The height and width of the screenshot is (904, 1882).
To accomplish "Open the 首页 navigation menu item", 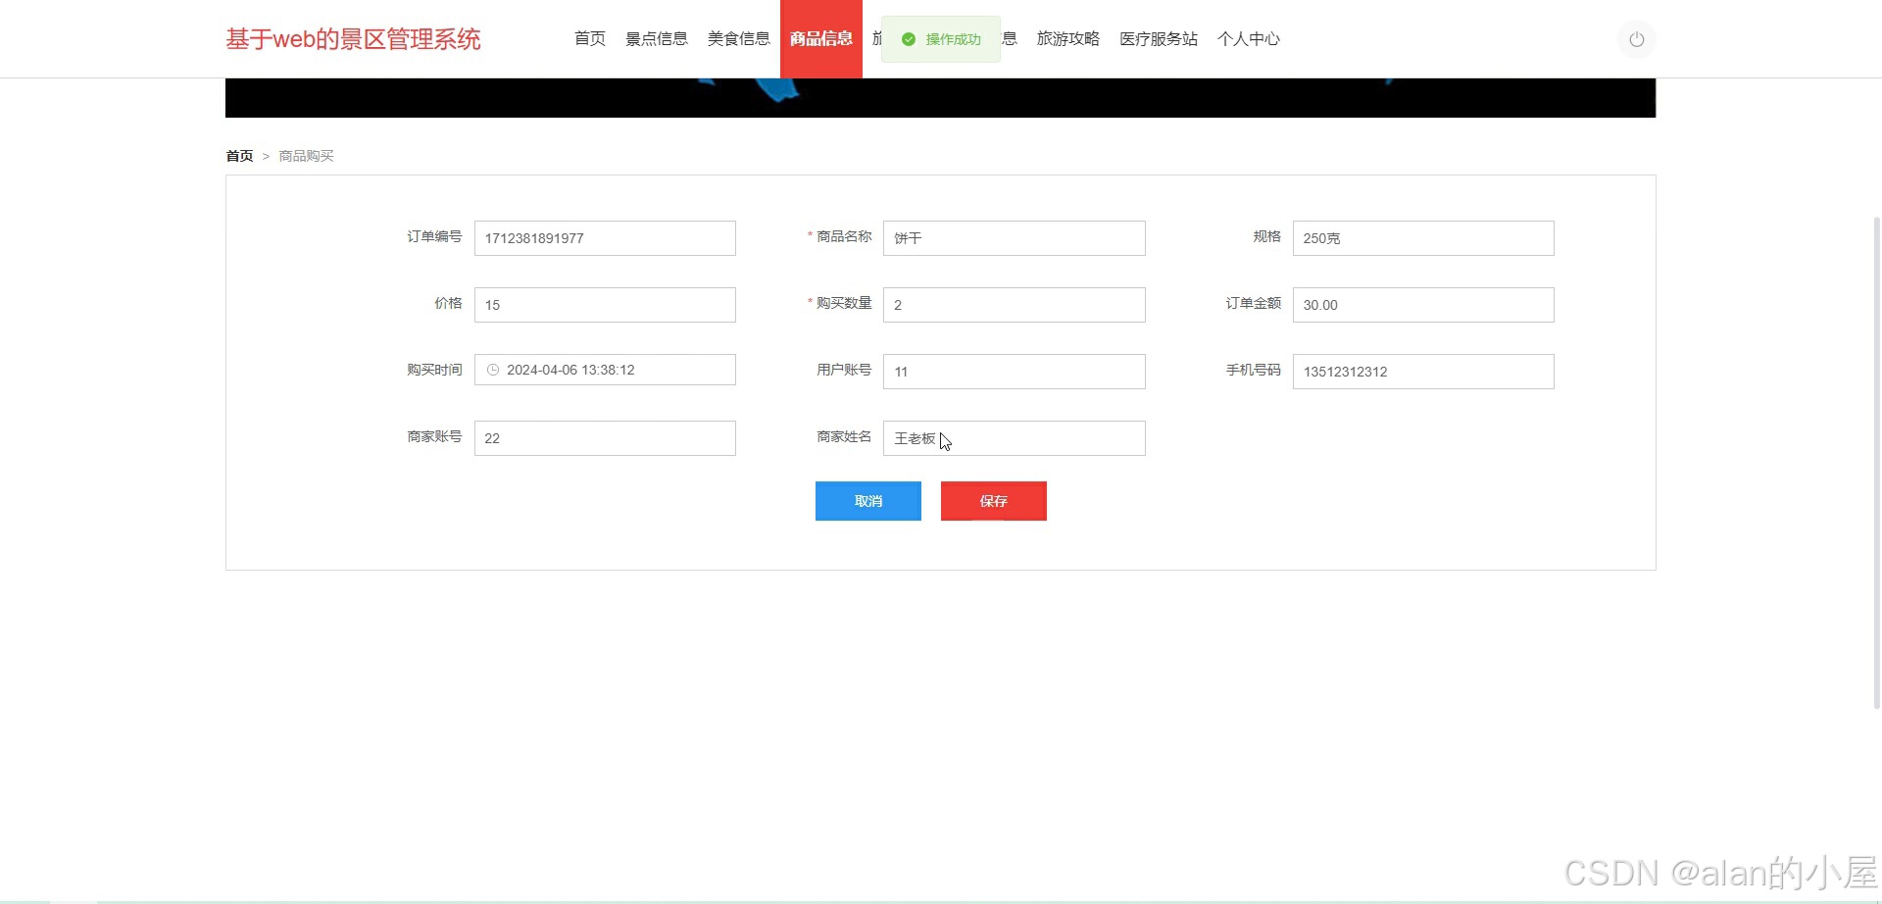I will [x=589, y=39].
